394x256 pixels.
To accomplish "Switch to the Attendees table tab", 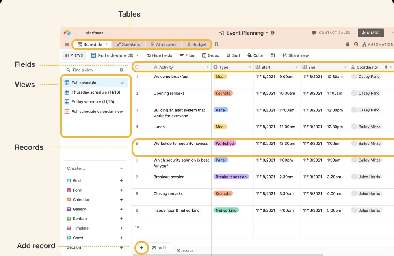I will pyautogui.click(x=164, y=44).
